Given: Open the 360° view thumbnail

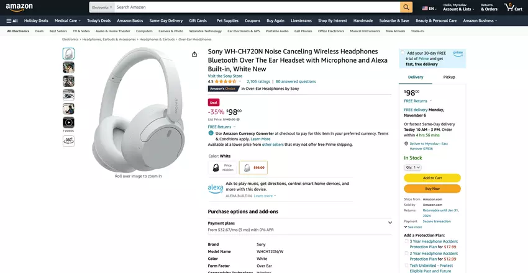Looking at the screenshot, I should [x=68, y=140].
